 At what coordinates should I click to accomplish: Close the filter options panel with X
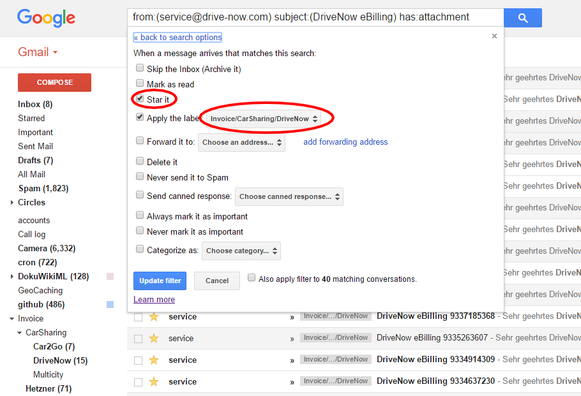pyautogui.click(x=494, y=36)
